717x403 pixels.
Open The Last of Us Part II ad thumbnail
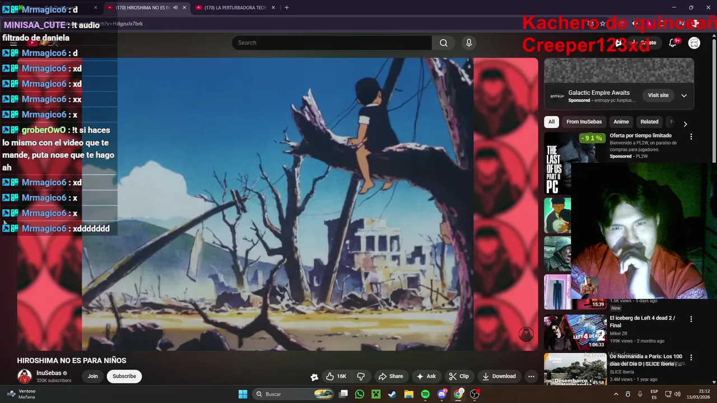point(575,162)
